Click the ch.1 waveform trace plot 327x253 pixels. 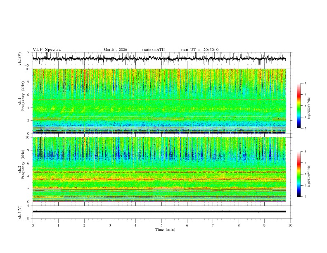(159, 59)
